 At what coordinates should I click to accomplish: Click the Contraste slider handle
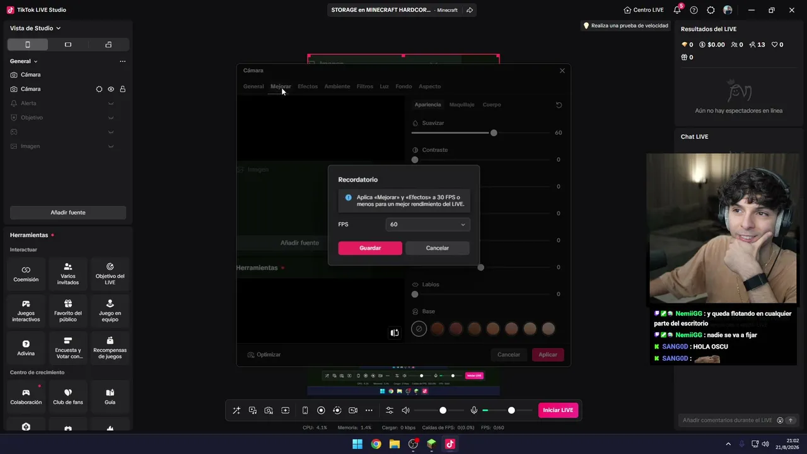[x=415, y=160]
